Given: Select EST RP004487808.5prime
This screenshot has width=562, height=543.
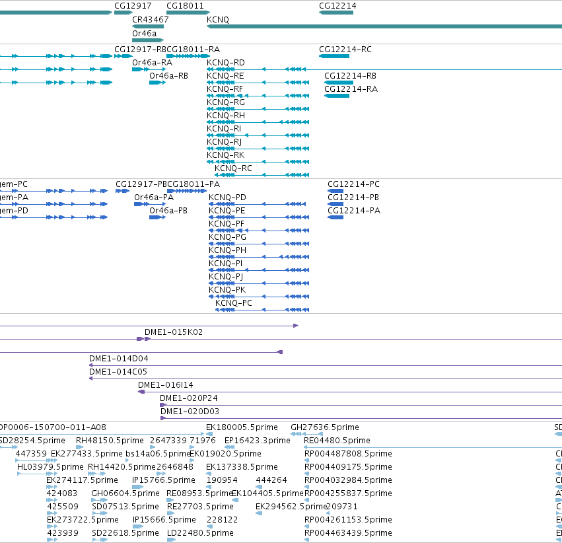Looking at the screenshot, I should tap(348, 453).
